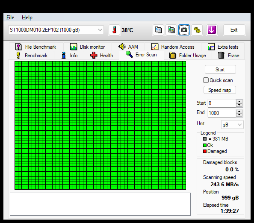Click the red Damaged legend swatch
Image resolution: width=254 pixels, height=223 pixels.
[x=205, y=151]
